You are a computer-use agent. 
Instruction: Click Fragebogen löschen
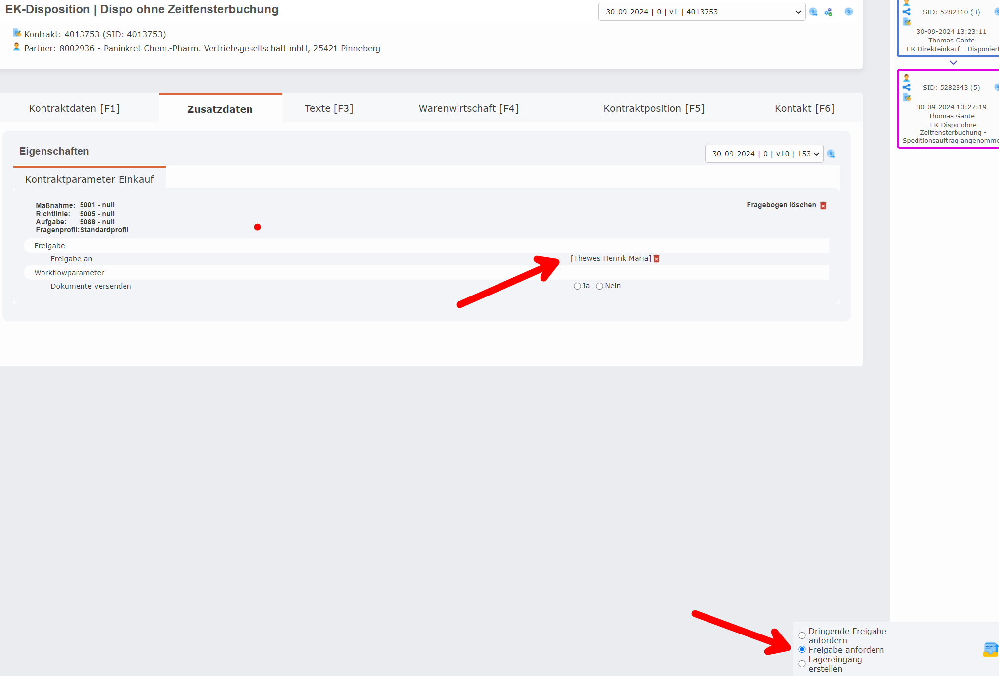click(x=781, y=205)
